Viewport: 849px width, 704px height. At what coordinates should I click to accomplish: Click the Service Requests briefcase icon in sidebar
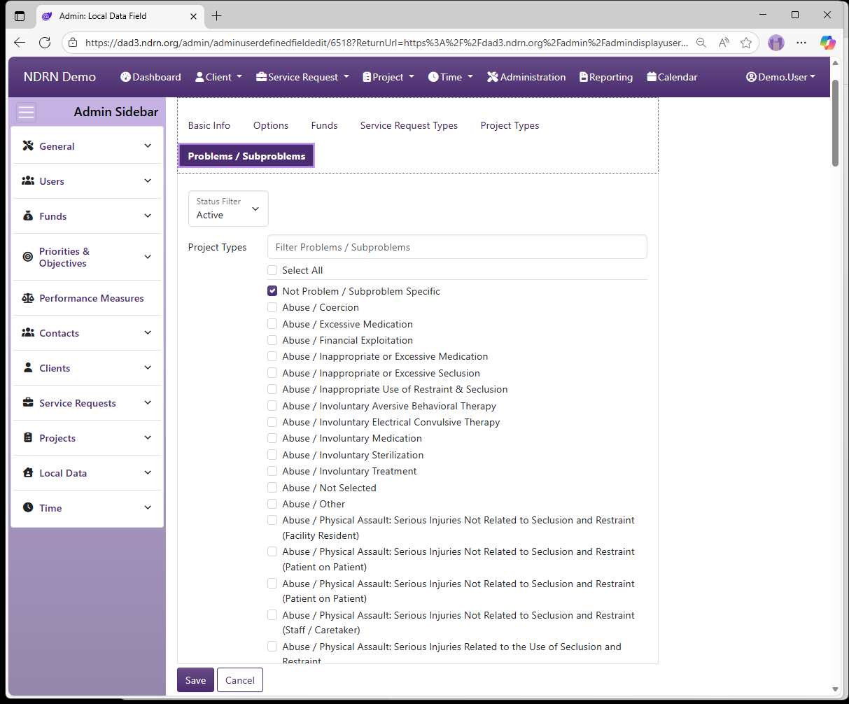click(x=28, y=402)
